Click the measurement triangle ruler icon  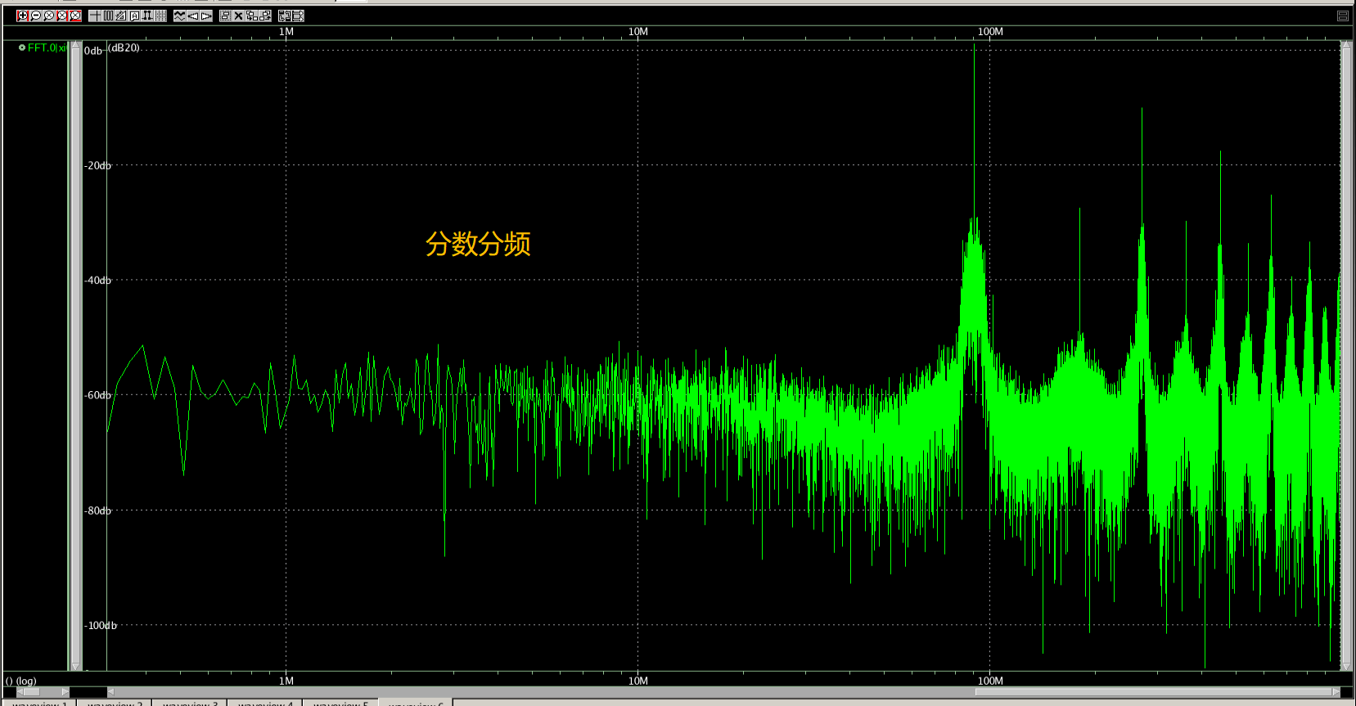click(121, 16)
